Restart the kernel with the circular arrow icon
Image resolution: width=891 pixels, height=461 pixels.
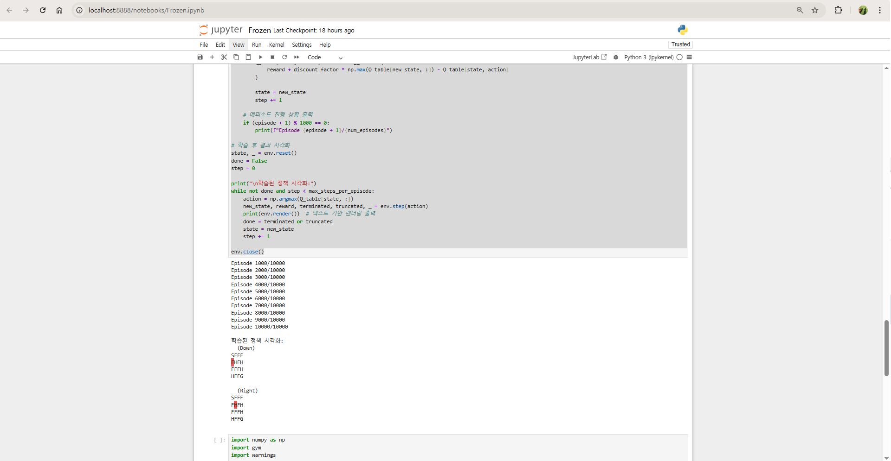click(284, 57)
